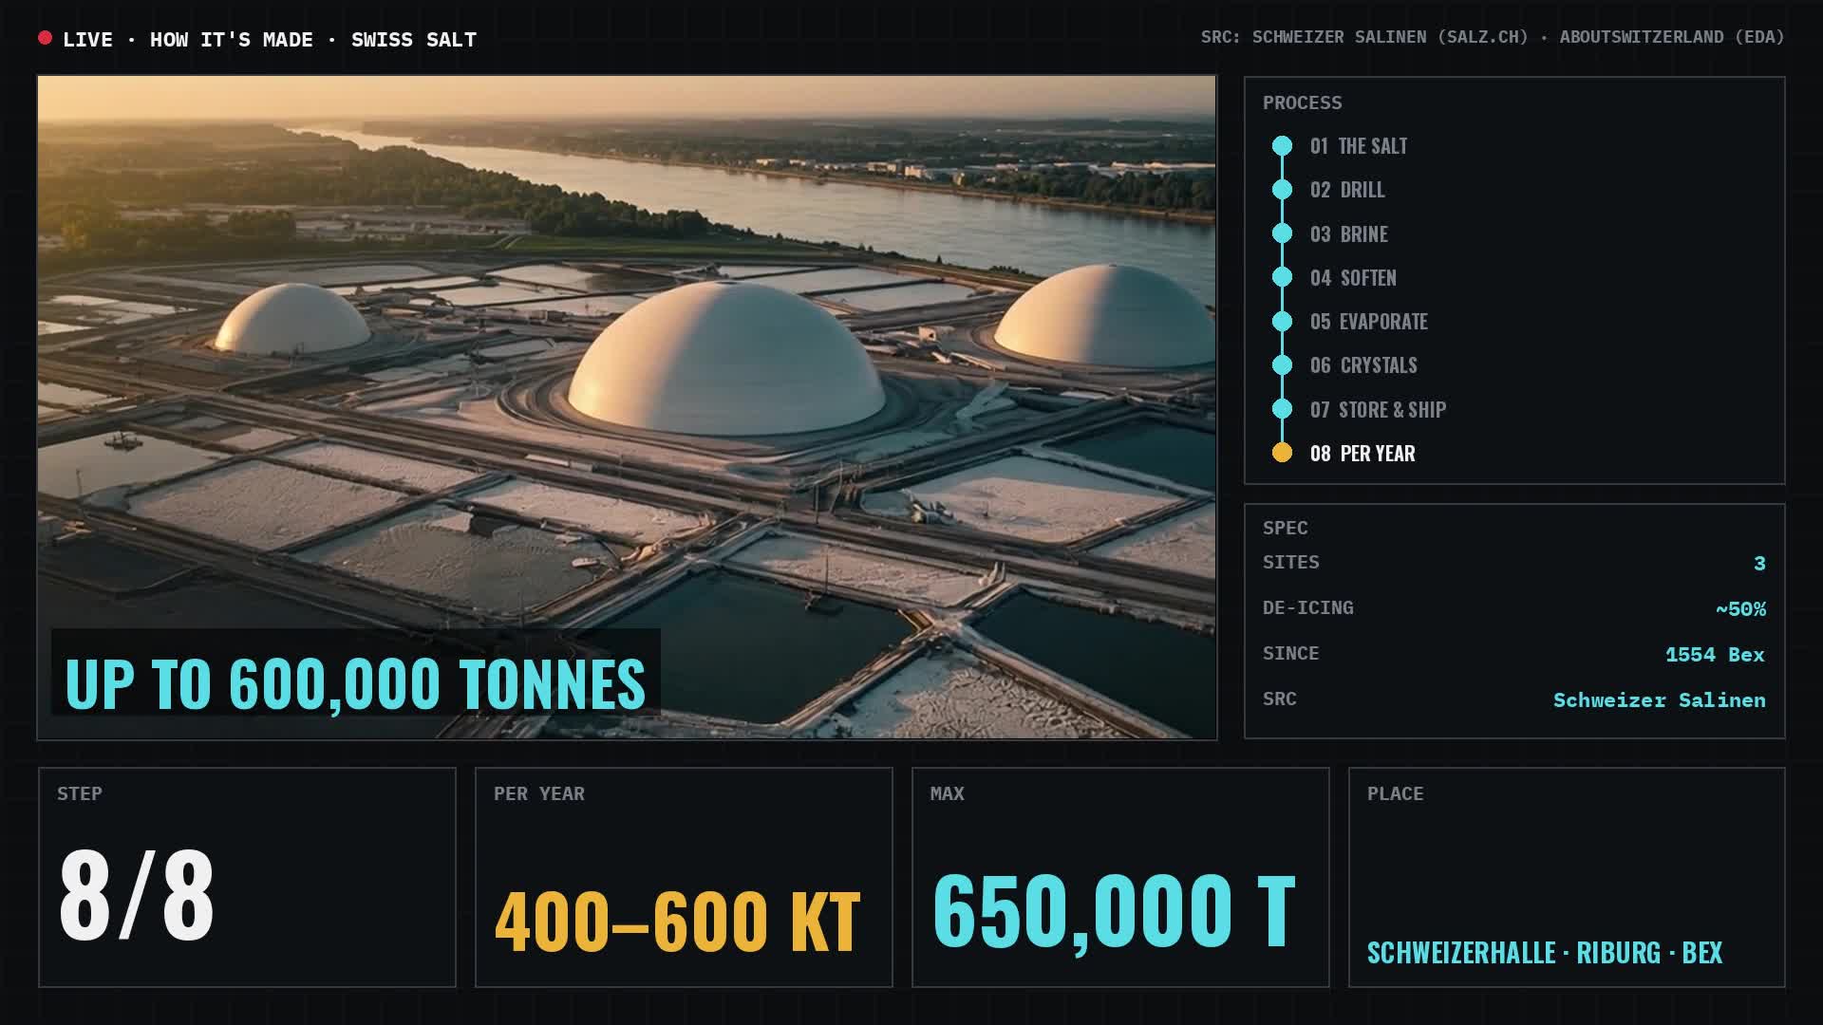
Task: Select the 02 Drill step marker
Action: 1282,190
